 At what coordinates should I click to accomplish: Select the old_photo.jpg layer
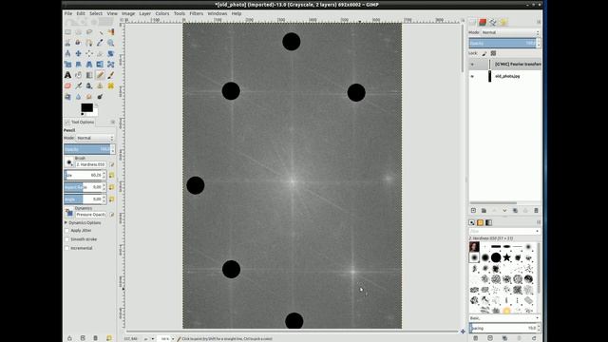click(x=504, y=76)
